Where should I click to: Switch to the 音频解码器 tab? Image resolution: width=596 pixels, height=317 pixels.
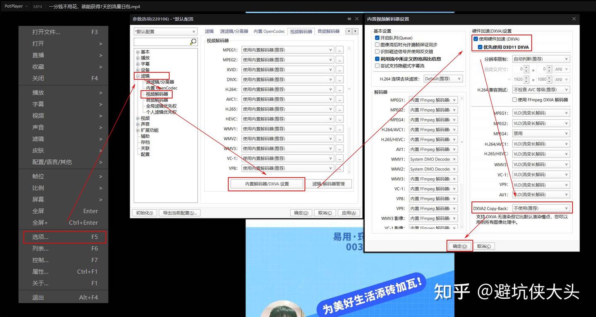pyautogui.click(x=328, y=31)
